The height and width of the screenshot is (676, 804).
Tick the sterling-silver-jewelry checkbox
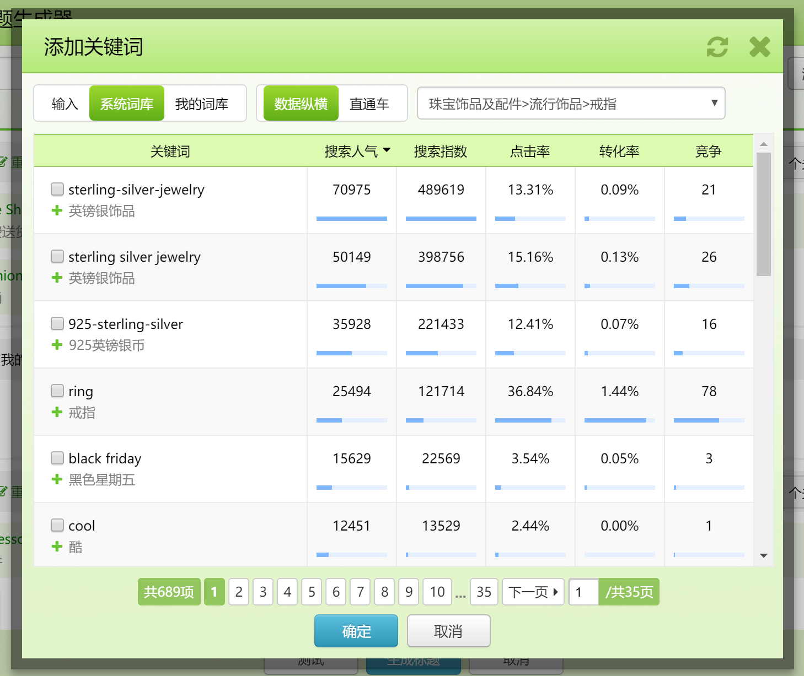[x=57, y=189]
